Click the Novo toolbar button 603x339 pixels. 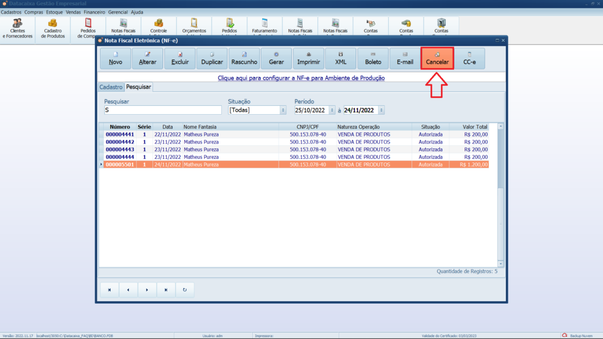coord(115,59)
